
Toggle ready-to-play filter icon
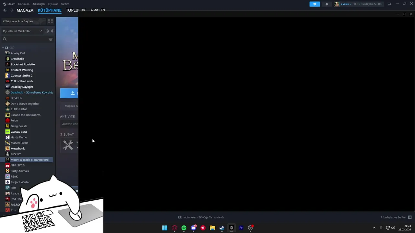point(53,31)
